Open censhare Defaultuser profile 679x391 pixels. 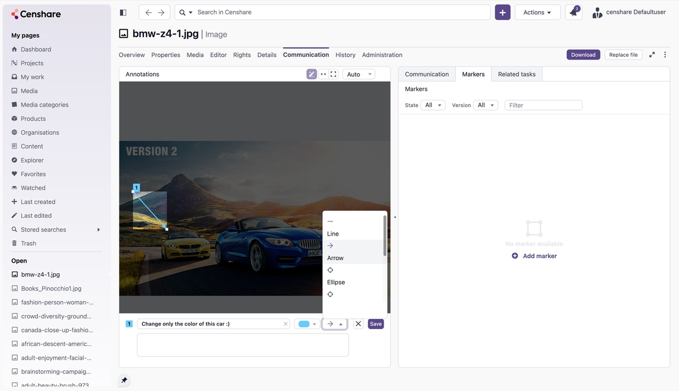[629, 13]
